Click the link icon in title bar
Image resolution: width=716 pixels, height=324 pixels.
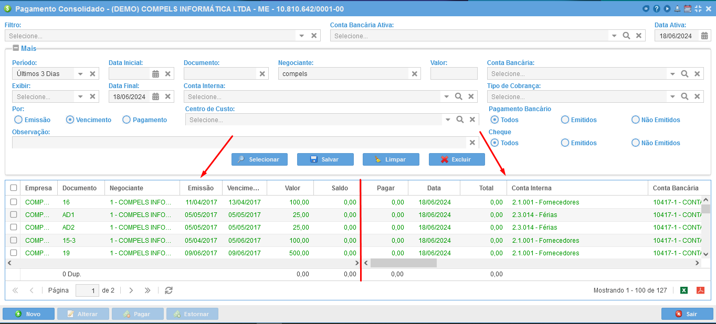click(646, 8)
